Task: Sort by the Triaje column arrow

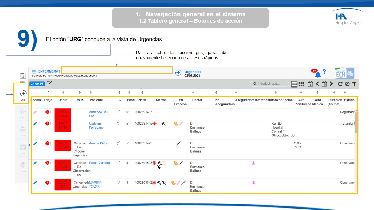Action: [x=48, y=92]
